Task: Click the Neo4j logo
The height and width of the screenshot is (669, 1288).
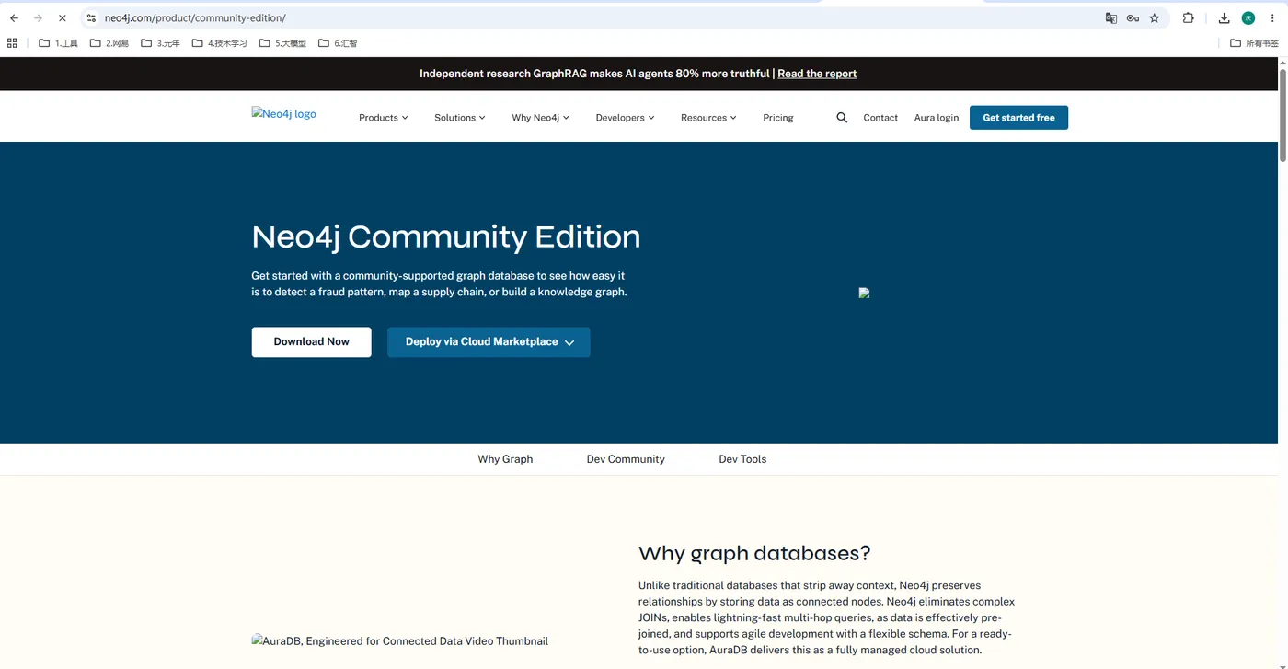Action: [283, 114]
